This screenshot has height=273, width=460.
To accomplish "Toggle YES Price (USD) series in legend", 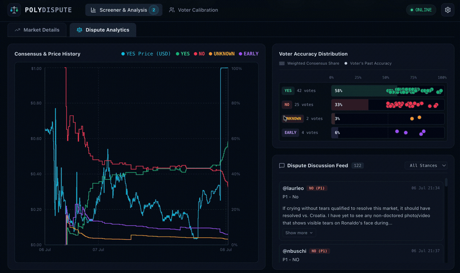I will point(146,54).
